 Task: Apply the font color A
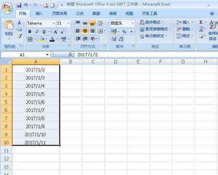coord(52,39)
